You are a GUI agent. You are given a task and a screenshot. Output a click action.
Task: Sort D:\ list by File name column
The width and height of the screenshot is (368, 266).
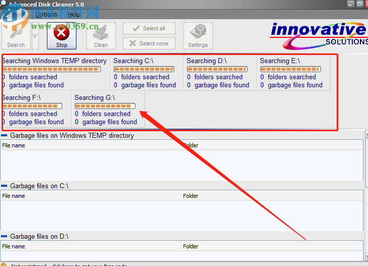tap(91, 246)
